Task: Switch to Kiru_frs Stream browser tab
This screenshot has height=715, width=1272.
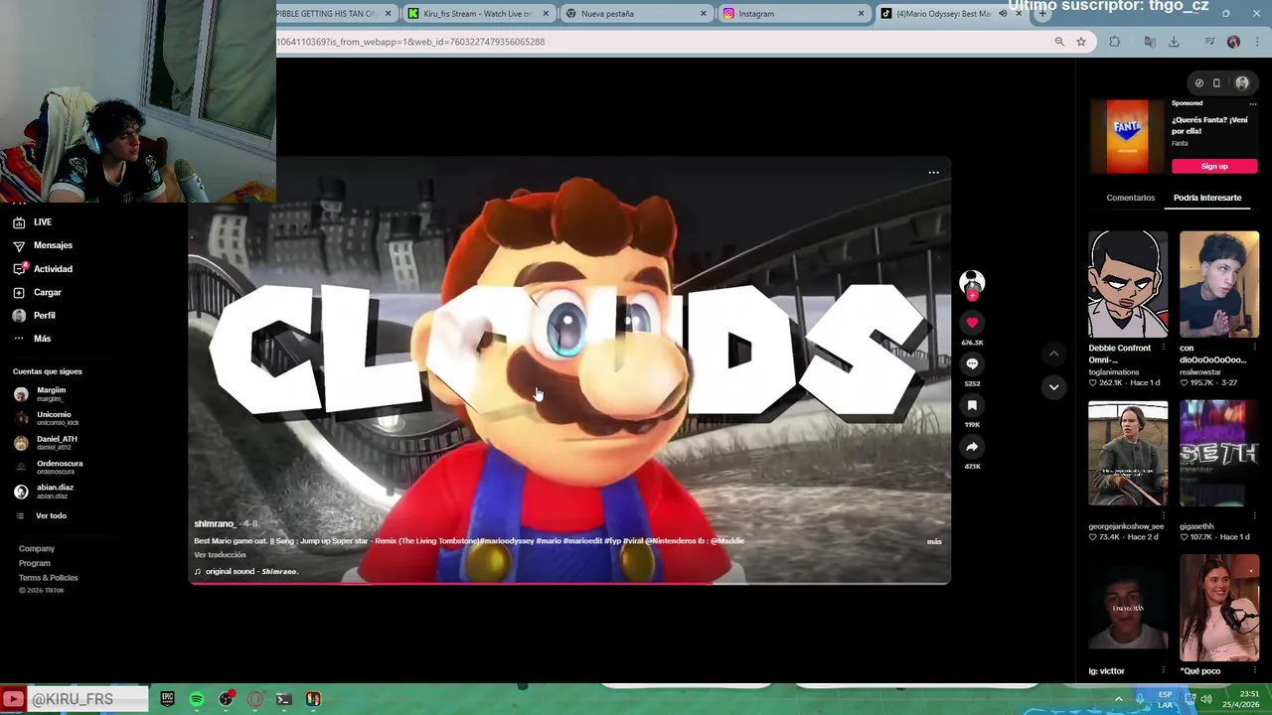Action: click(477, 14)
